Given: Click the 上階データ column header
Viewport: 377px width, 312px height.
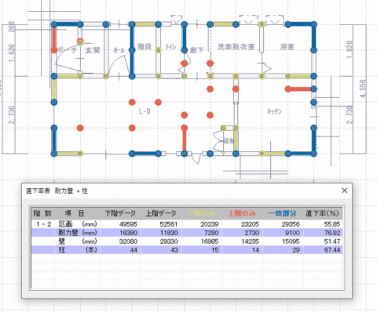Looking at the screenshot, I should (x=161, y=213).
